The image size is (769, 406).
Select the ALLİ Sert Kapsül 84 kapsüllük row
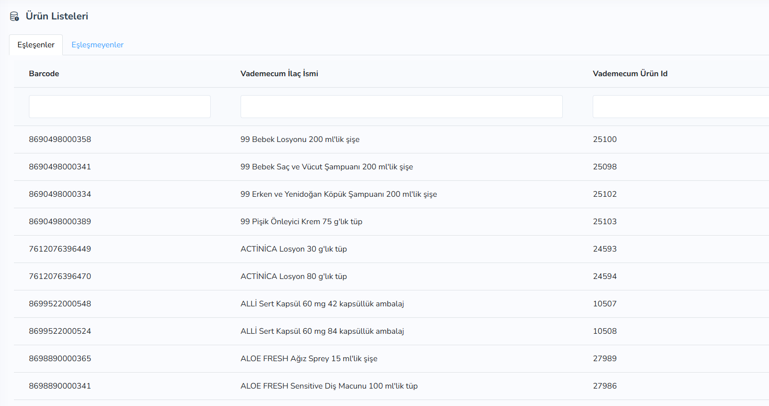click(391, 331)
